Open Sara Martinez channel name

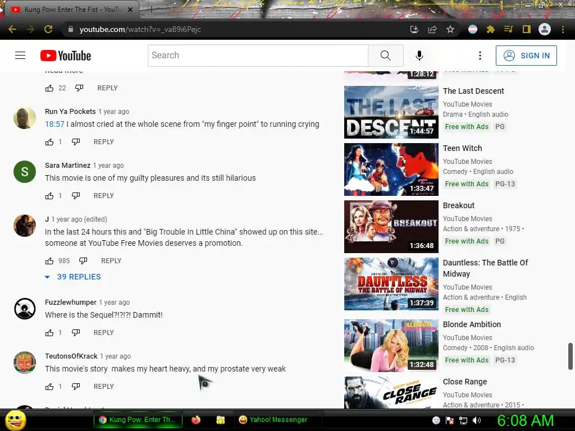[x=68, y=166]
